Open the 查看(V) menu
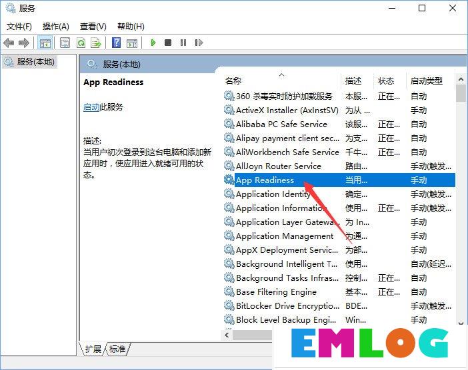The image size is (468, 370). click(x=93, y=27)
